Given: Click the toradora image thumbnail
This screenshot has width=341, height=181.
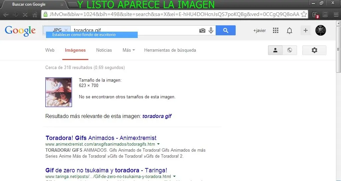Looking at the screenshot, I should tap(59, 92).
